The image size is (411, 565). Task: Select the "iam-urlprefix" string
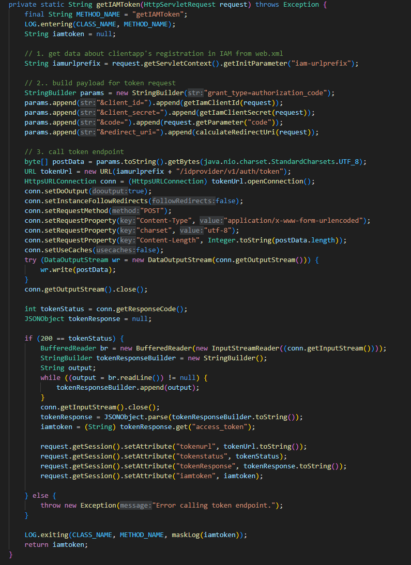(x=321, y=64)
